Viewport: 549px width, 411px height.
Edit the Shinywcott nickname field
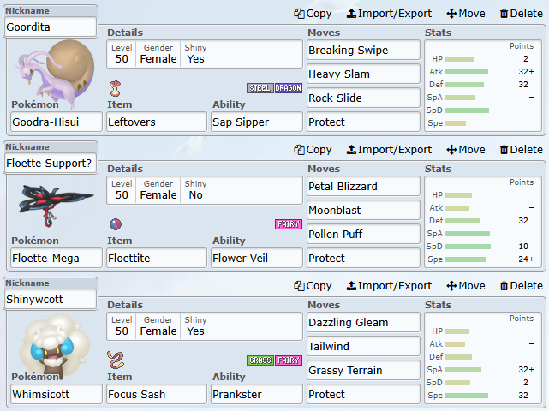coord(51,300)
